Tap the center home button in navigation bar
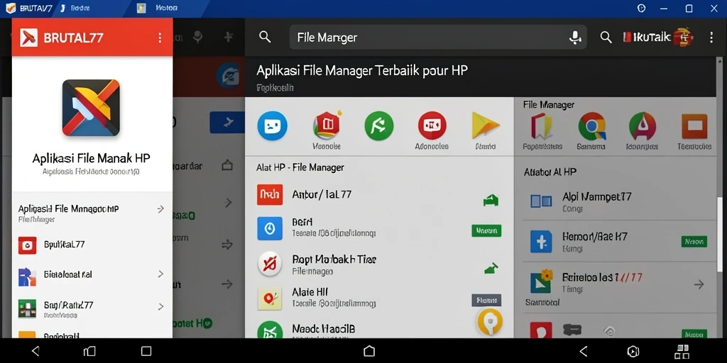This screenshot has width=727, height=363. [369, 351]
